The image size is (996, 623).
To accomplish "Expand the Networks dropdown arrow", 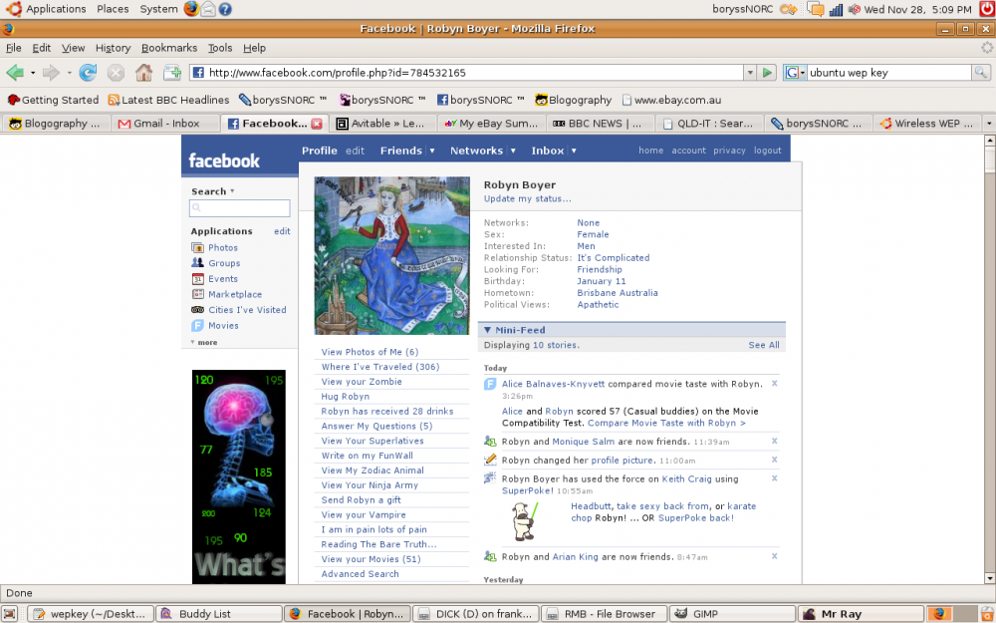I will pos(513,151).
